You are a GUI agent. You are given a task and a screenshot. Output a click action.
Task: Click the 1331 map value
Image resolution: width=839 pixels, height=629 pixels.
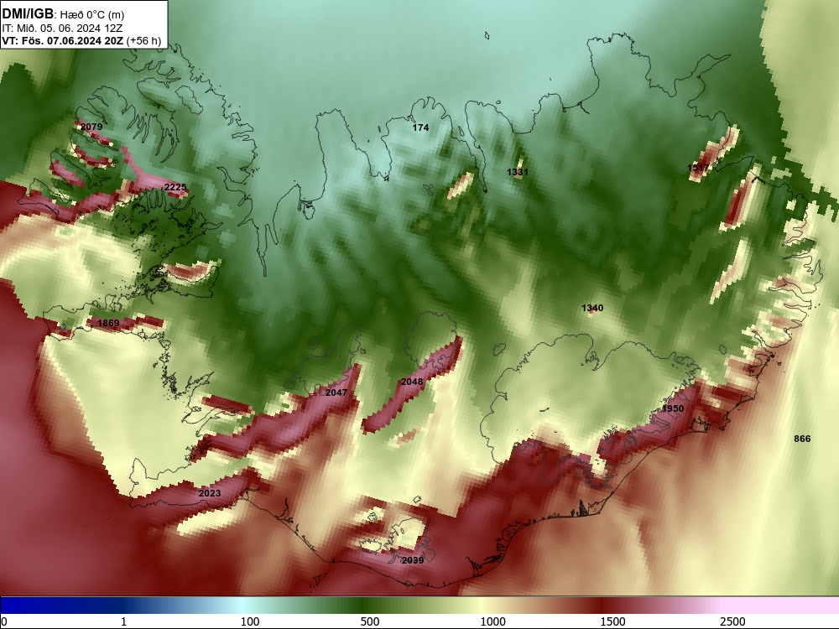pyautogui.click(x=518, y=172)
